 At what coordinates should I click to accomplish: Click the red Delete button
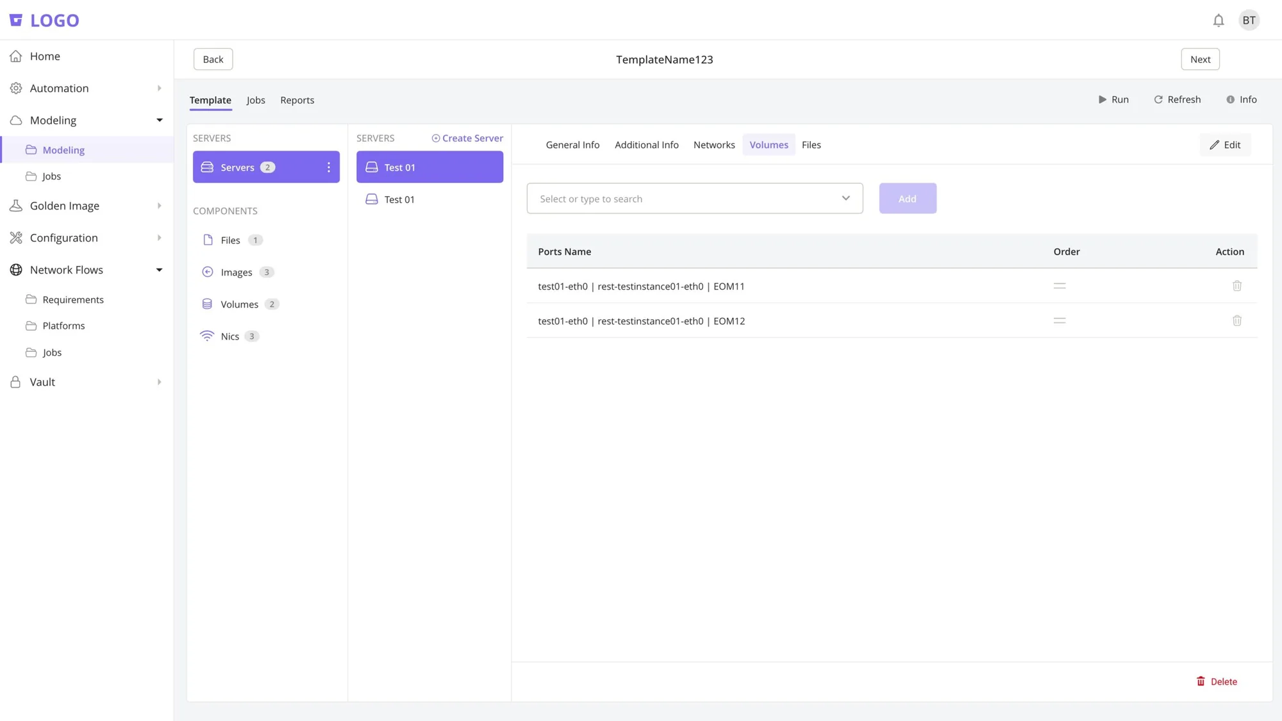(x=1217, y=681)
